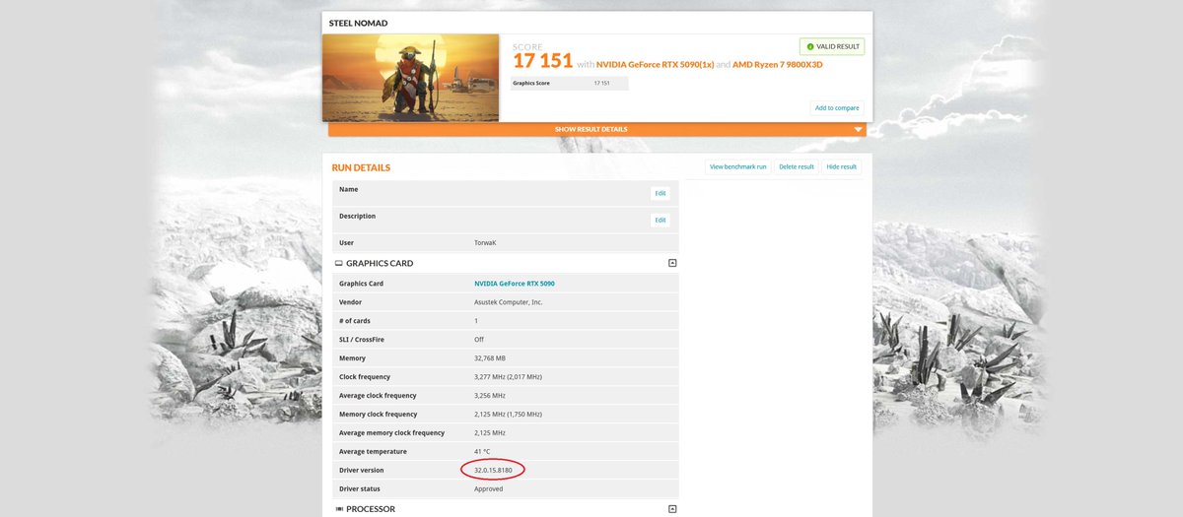
Task: Select the user name TorwaK
Action: click(485, 242)
